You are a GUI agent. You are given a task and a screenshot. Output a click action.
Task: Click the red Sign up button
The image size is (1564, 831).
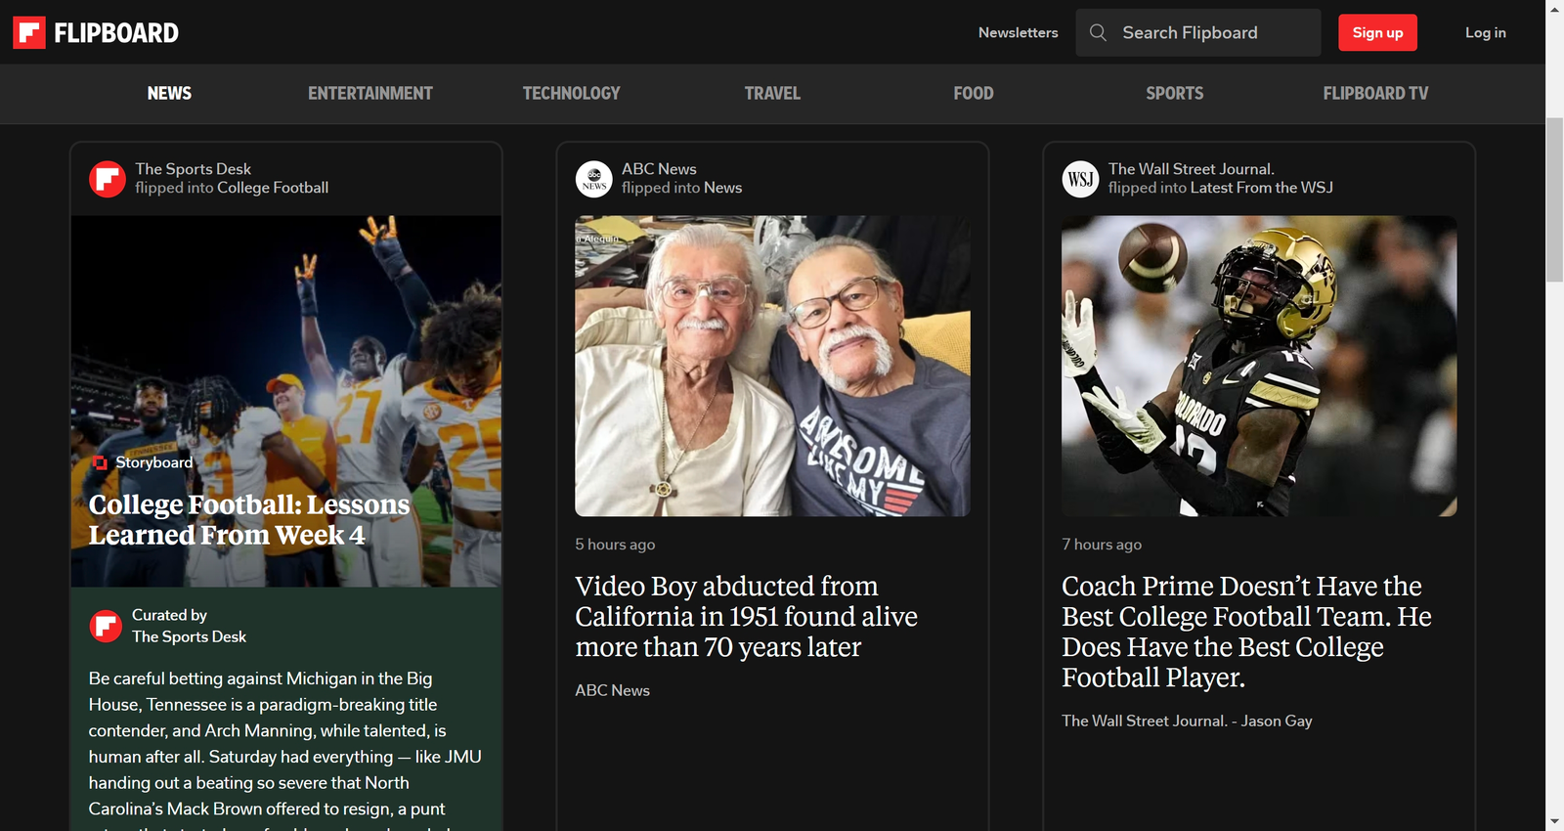point(1377,32)
